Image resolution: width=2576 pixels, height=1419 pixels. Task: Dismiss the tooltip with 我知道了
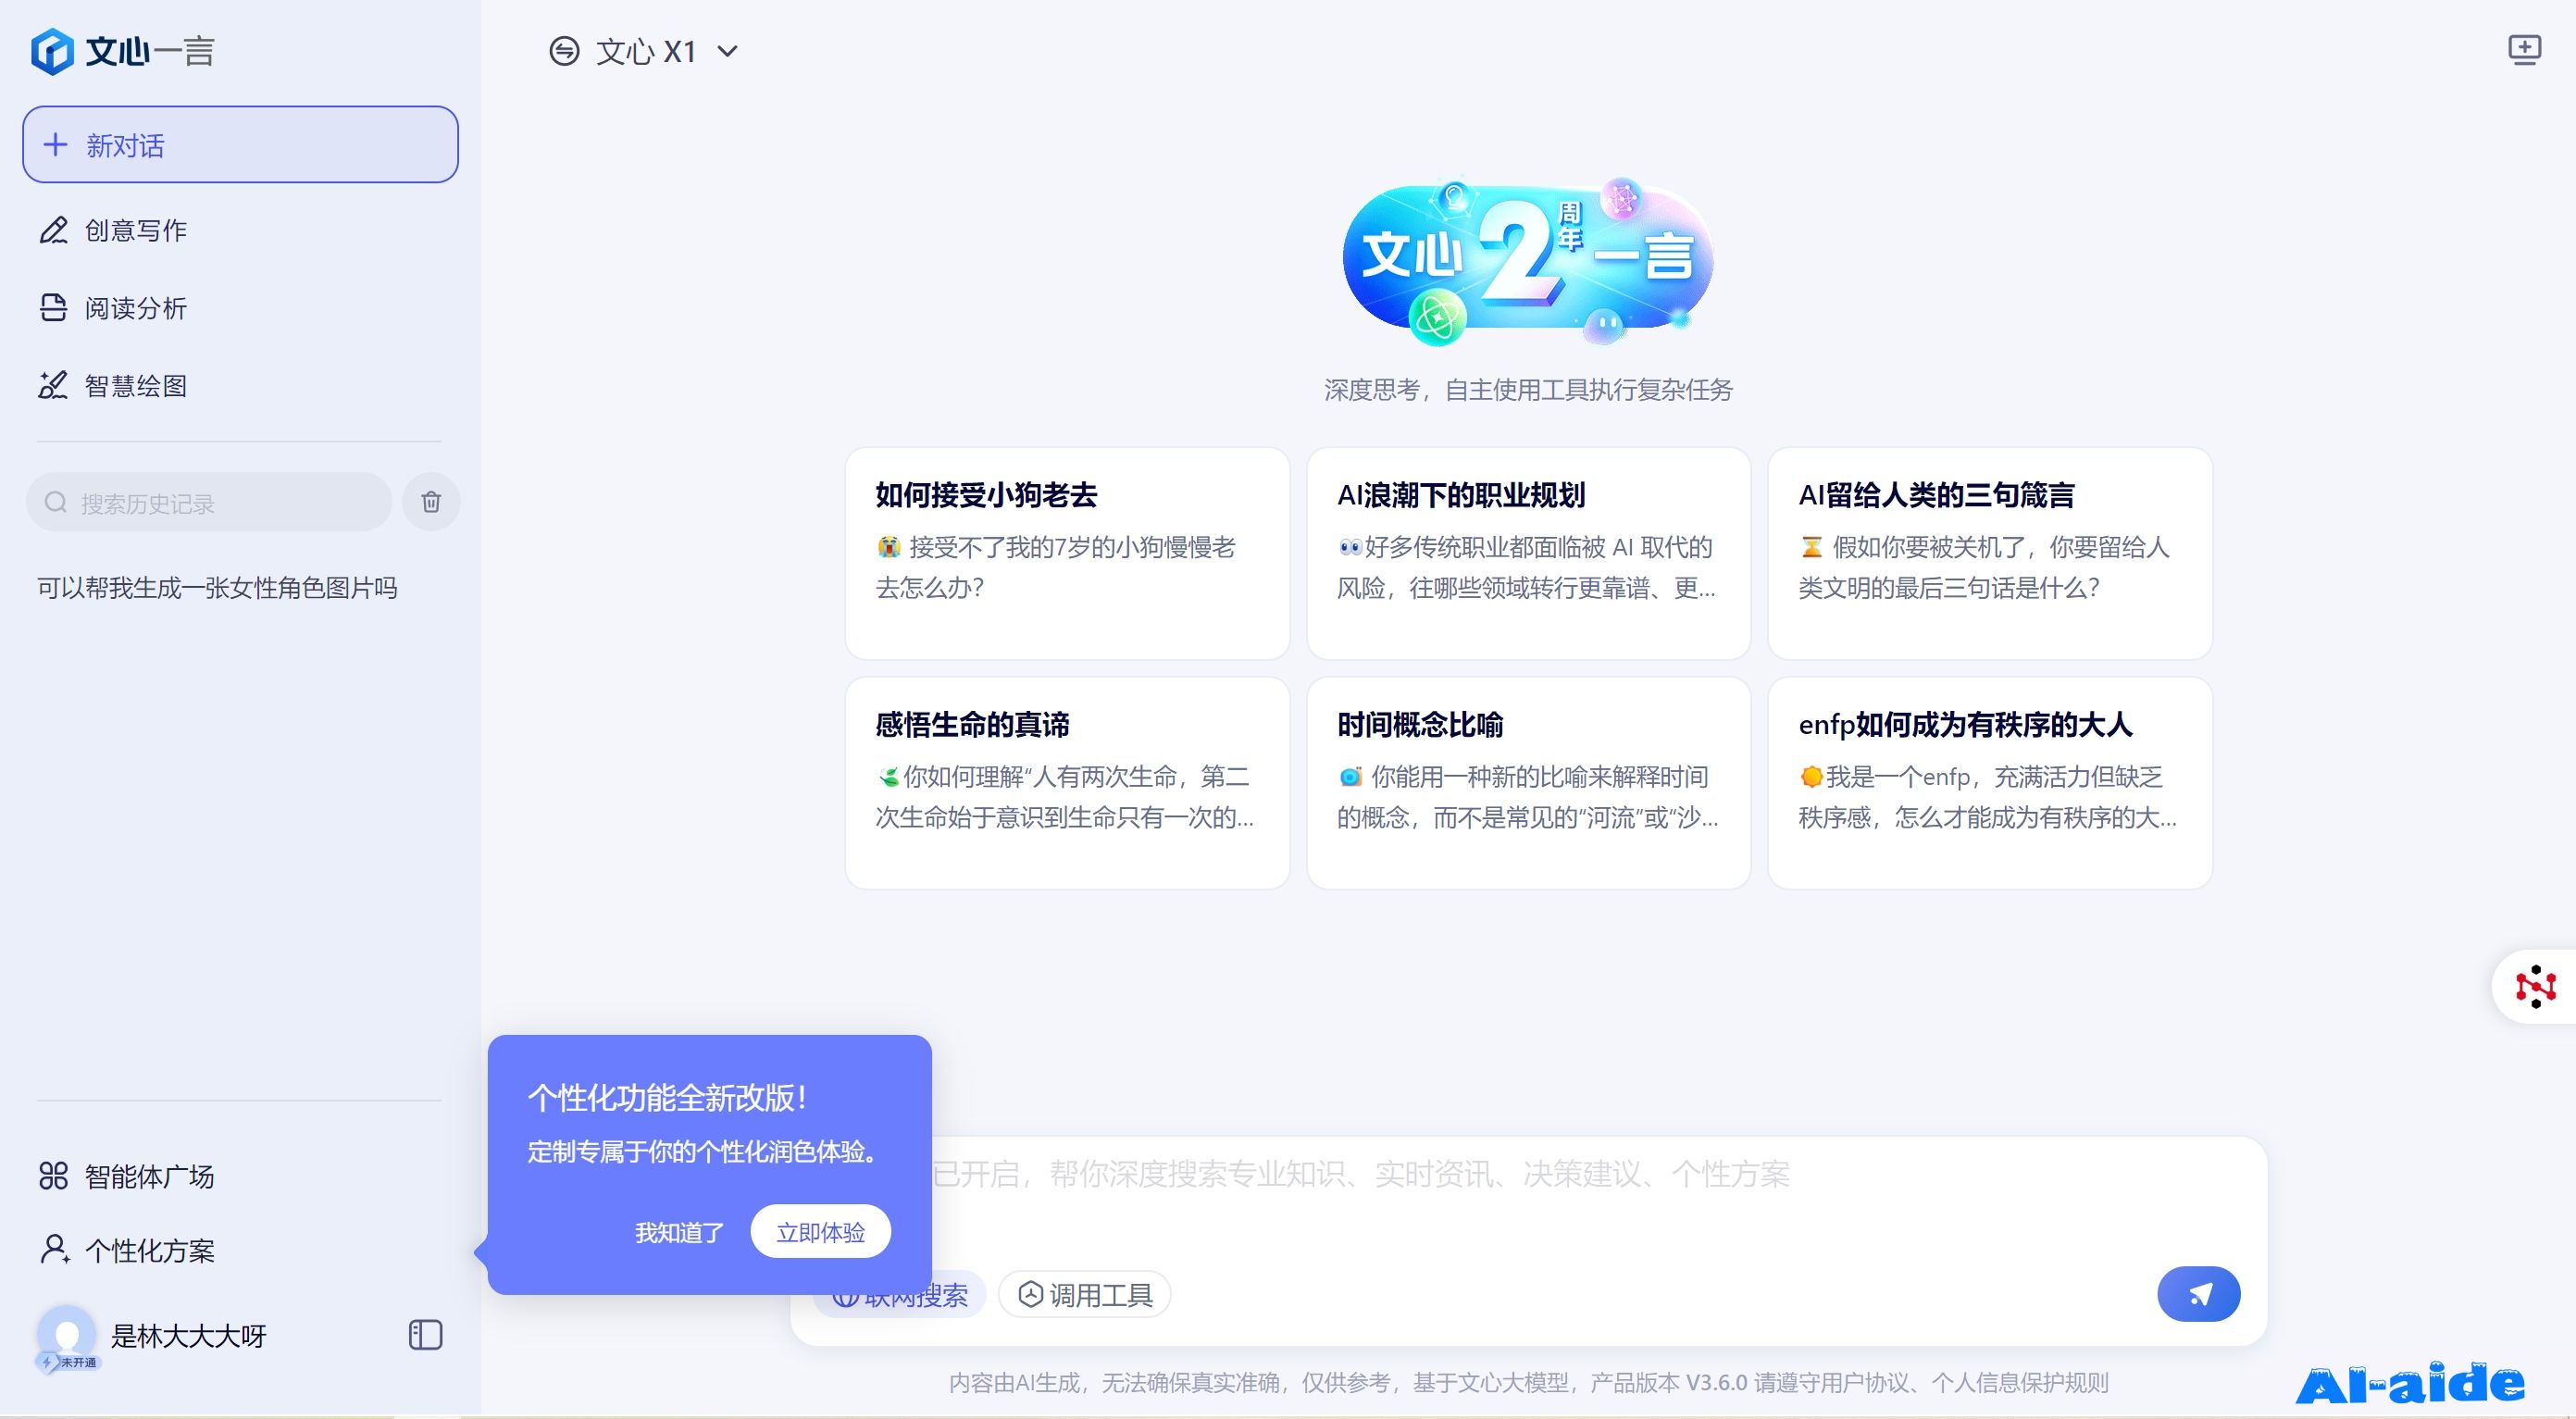pyautogui.click(x=680, y=1233)
